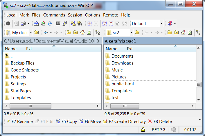Refresh the remote panel listing

[x=190, y=32]
